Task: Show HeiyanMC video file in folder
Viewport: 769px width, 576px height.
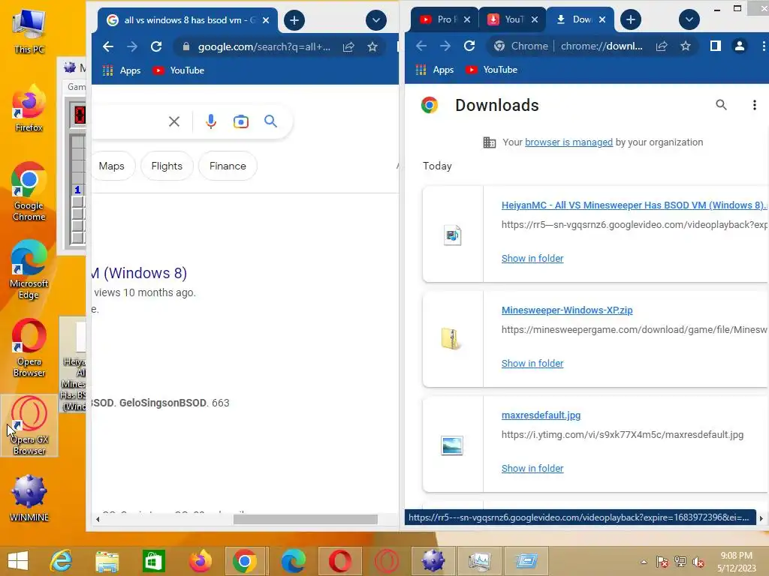Action: [x=532, y=258]
